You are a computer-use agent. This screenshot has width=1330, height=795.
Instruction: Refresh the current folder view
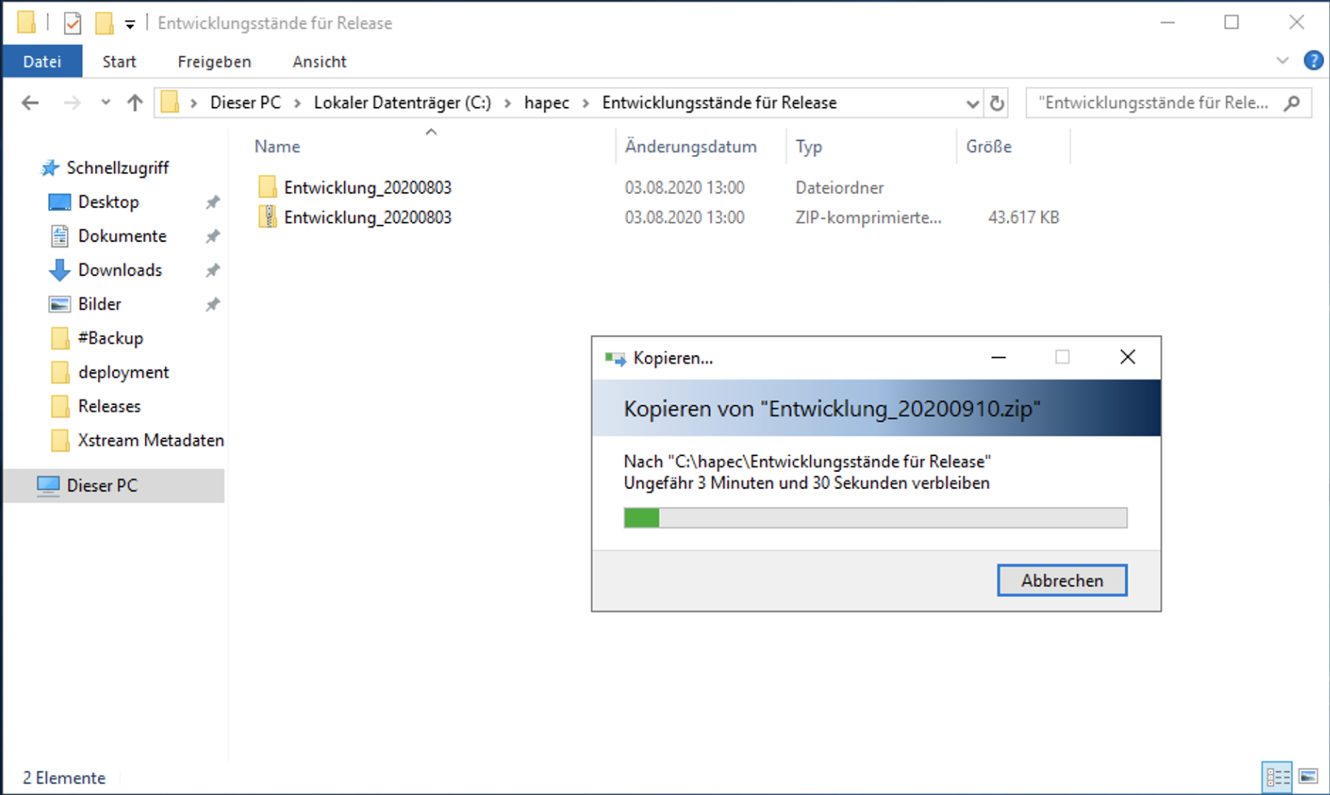(997, 103)
